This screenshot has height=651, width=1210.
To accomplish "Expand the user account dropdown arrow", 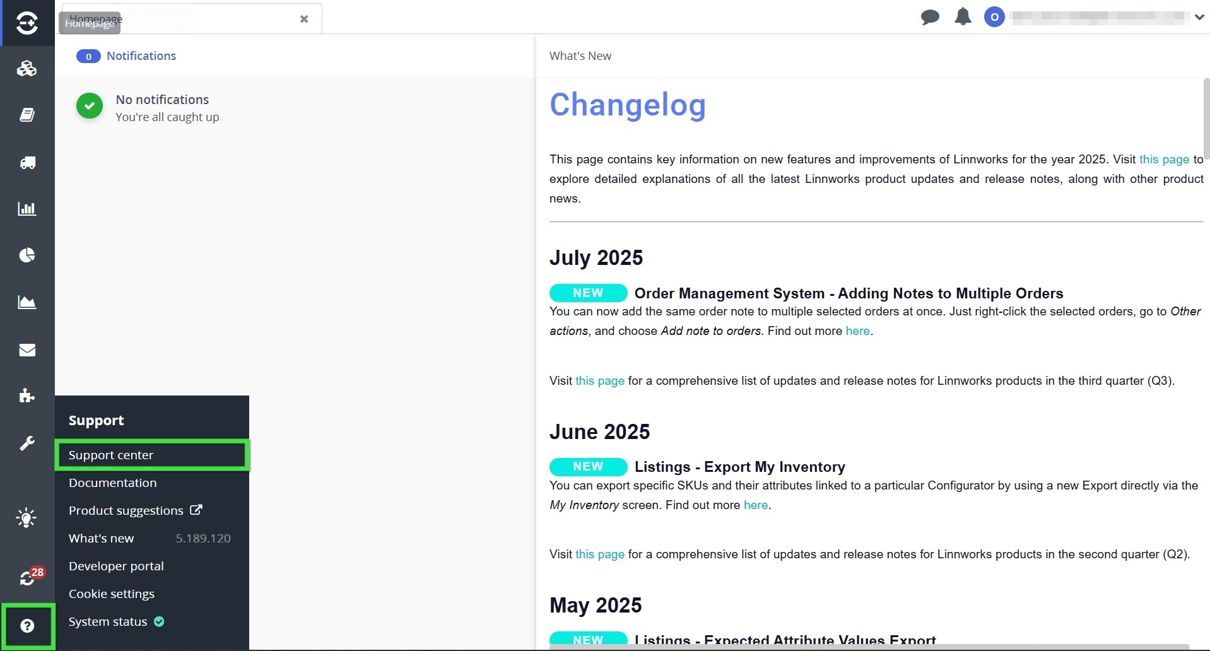I will tap(1199, 18).
